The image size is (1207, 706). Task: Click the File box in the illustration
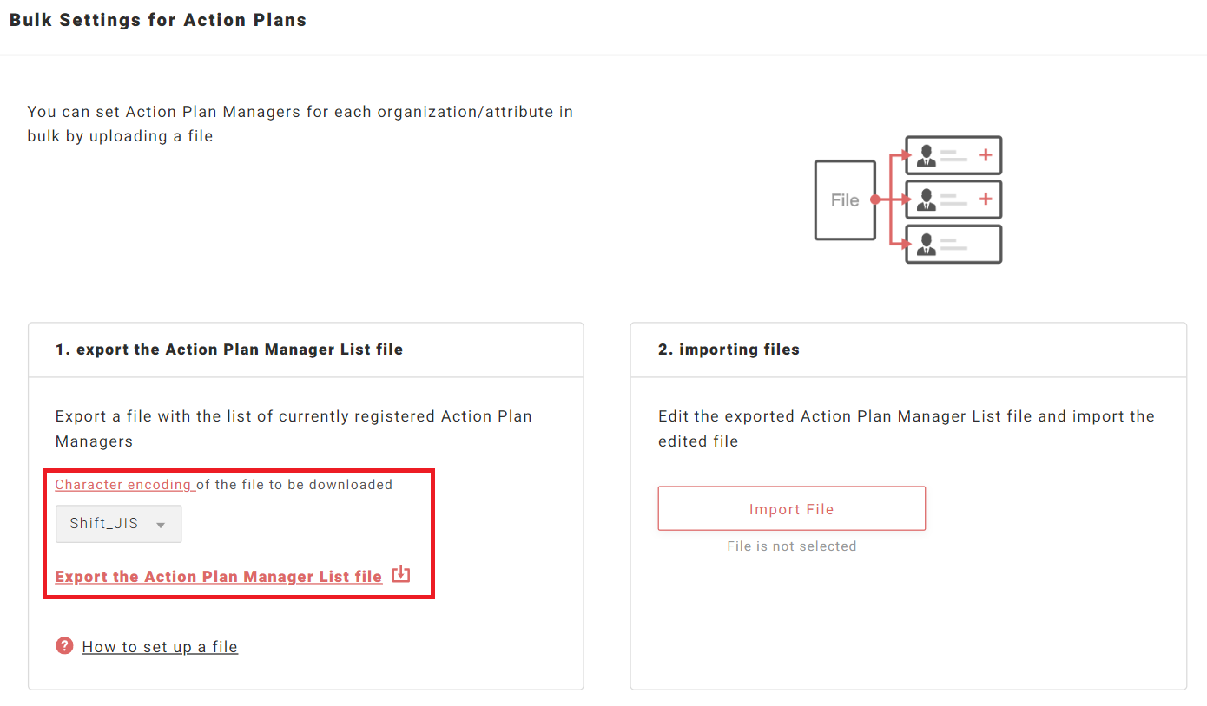click(844, 200)
